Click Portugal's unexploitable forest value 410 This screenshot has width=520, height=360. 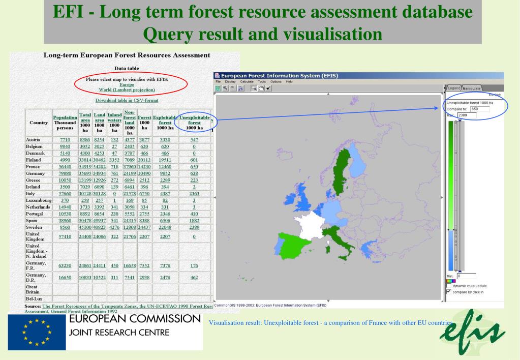pyautogui.click(x=194, y=214)
